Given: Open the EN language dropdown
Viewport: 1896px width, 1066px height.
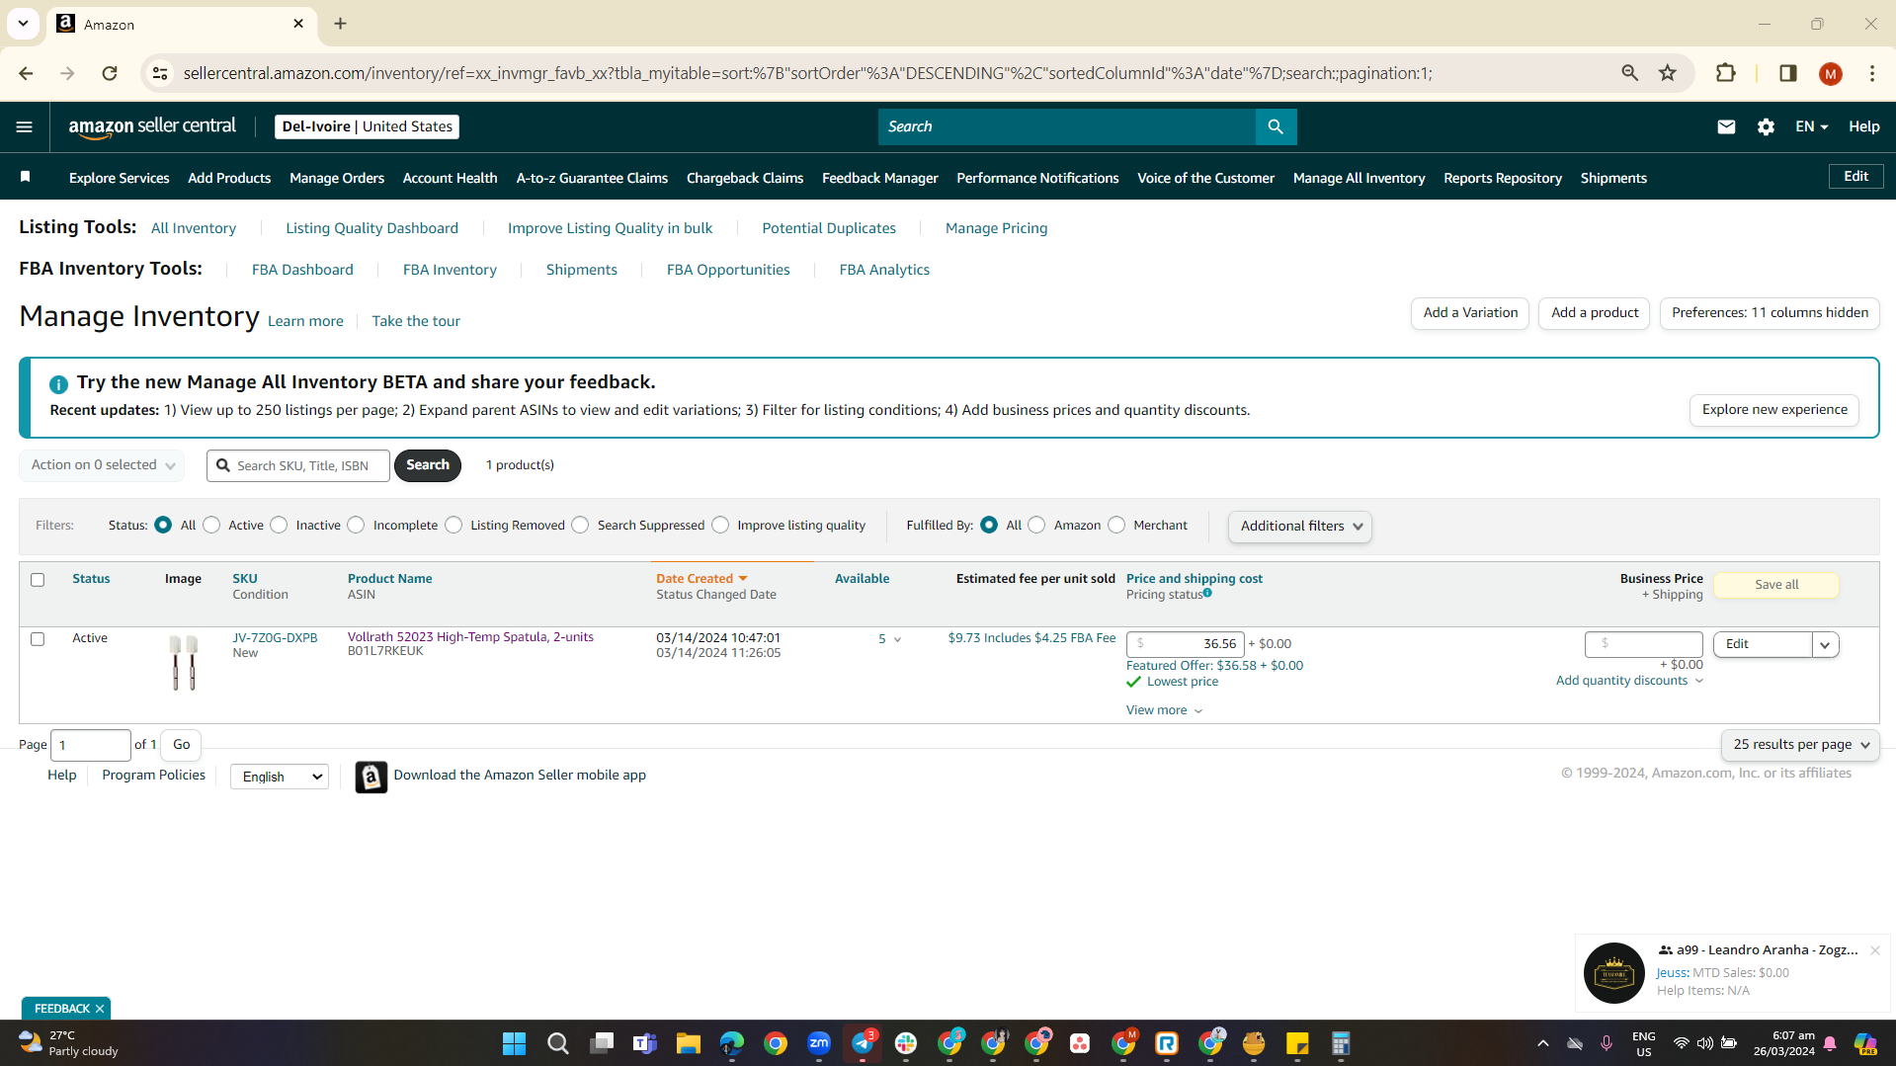Looking at the screenshot, I should pyautogui.click(x=1811, y=126).
